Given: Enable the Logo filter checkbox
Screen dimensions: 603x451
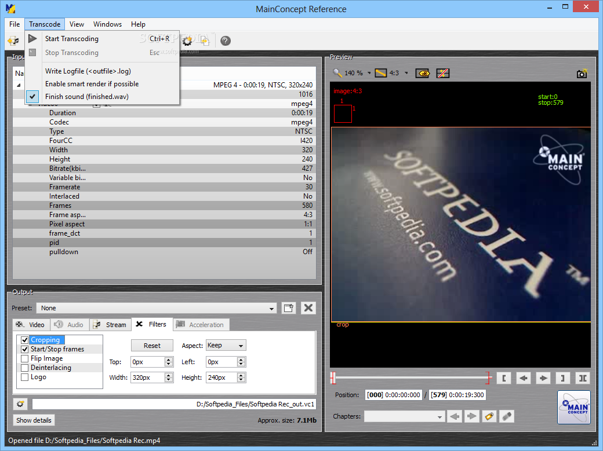Looking at the screenshot, I should click(x=24, y=377).
